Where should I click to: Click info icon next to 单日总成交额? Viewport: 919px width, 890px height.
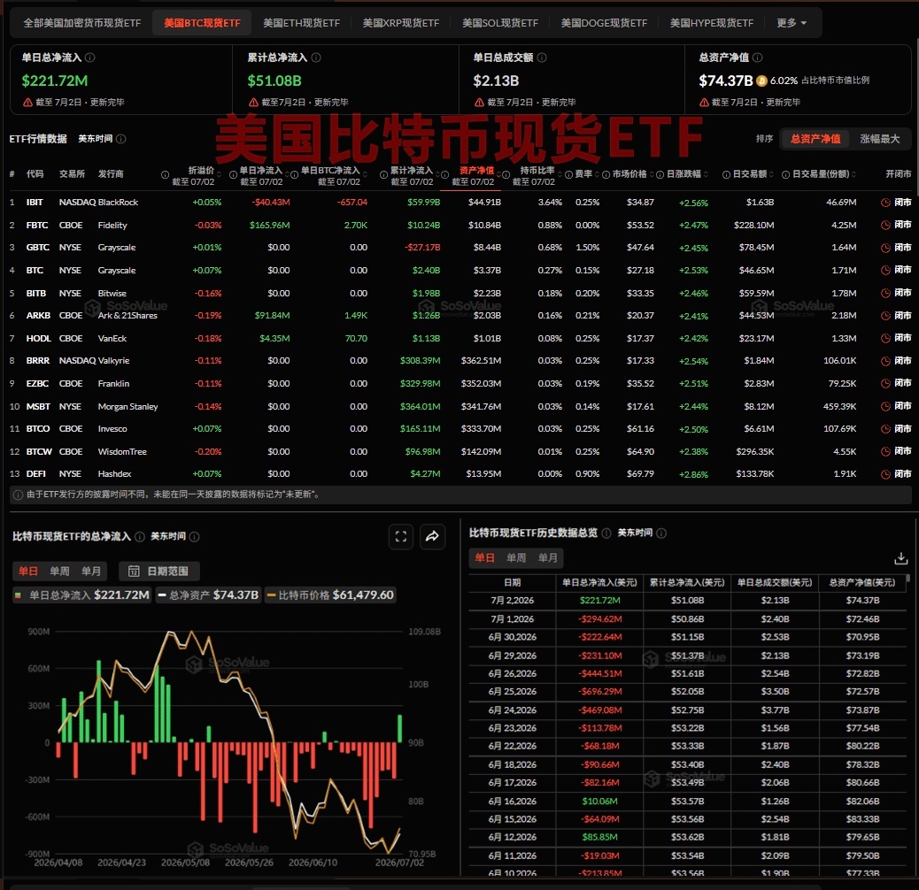pyautogui.click(x=542, y=58)
